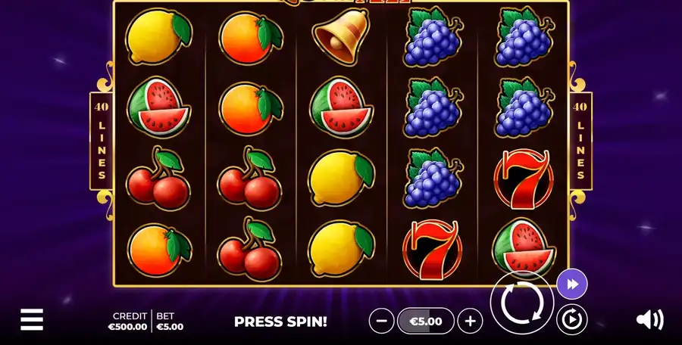Decrease the bet with minus button

pyautogui.click(x=381, y=321)
